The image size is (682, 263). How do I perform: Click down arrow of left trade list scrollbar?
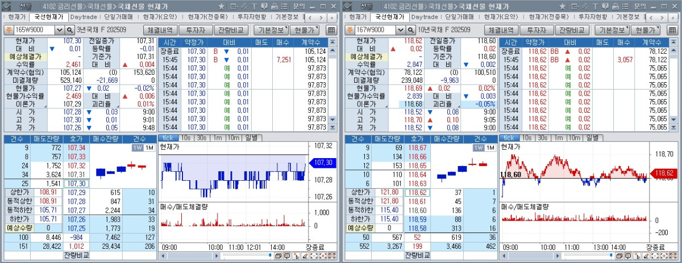click(x=333, y=120)
